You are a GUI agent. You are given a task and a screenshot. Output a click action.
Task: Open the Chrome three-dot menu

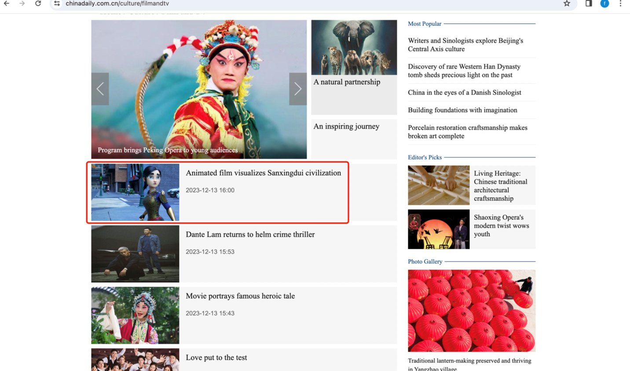tap(620, 4)
